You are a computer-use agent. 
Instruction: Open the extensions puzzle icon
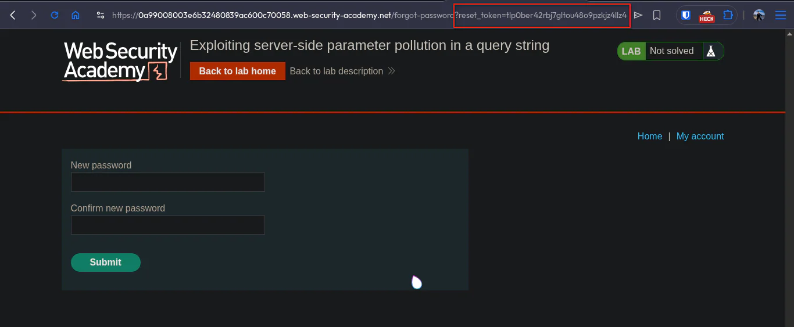tap(728, 15)
